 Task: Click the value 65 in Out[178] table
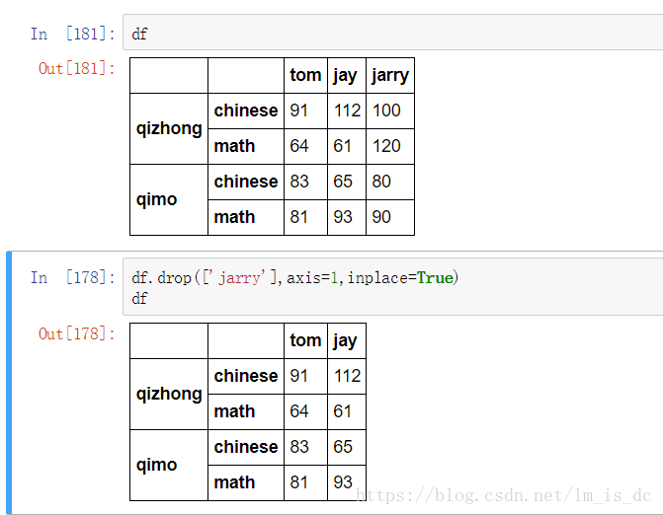tap(347, 448)
